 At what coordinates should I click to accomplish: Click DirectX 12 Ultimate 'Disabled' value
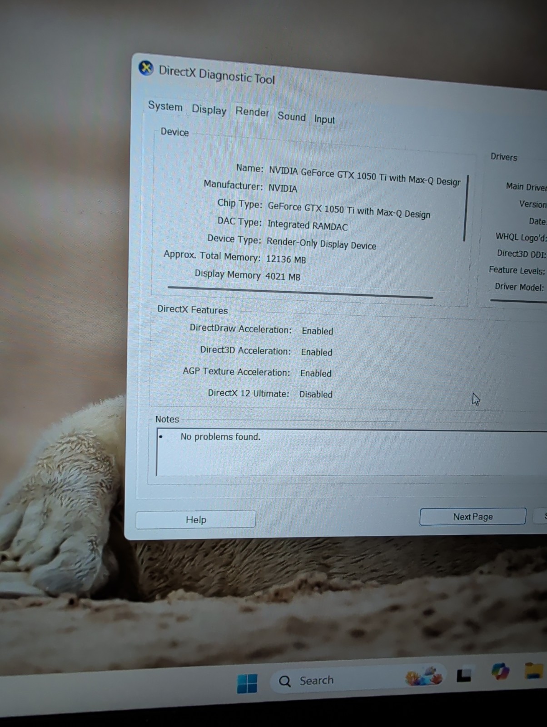[316, 394]
